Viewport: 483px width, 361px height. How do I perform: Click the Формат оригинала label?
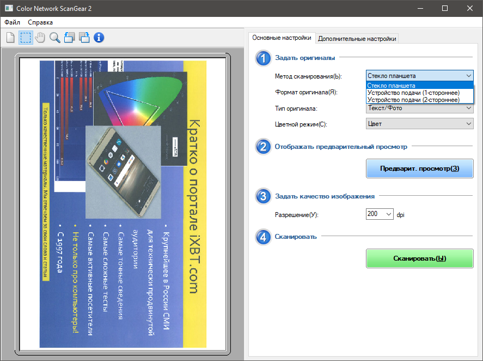306,92
